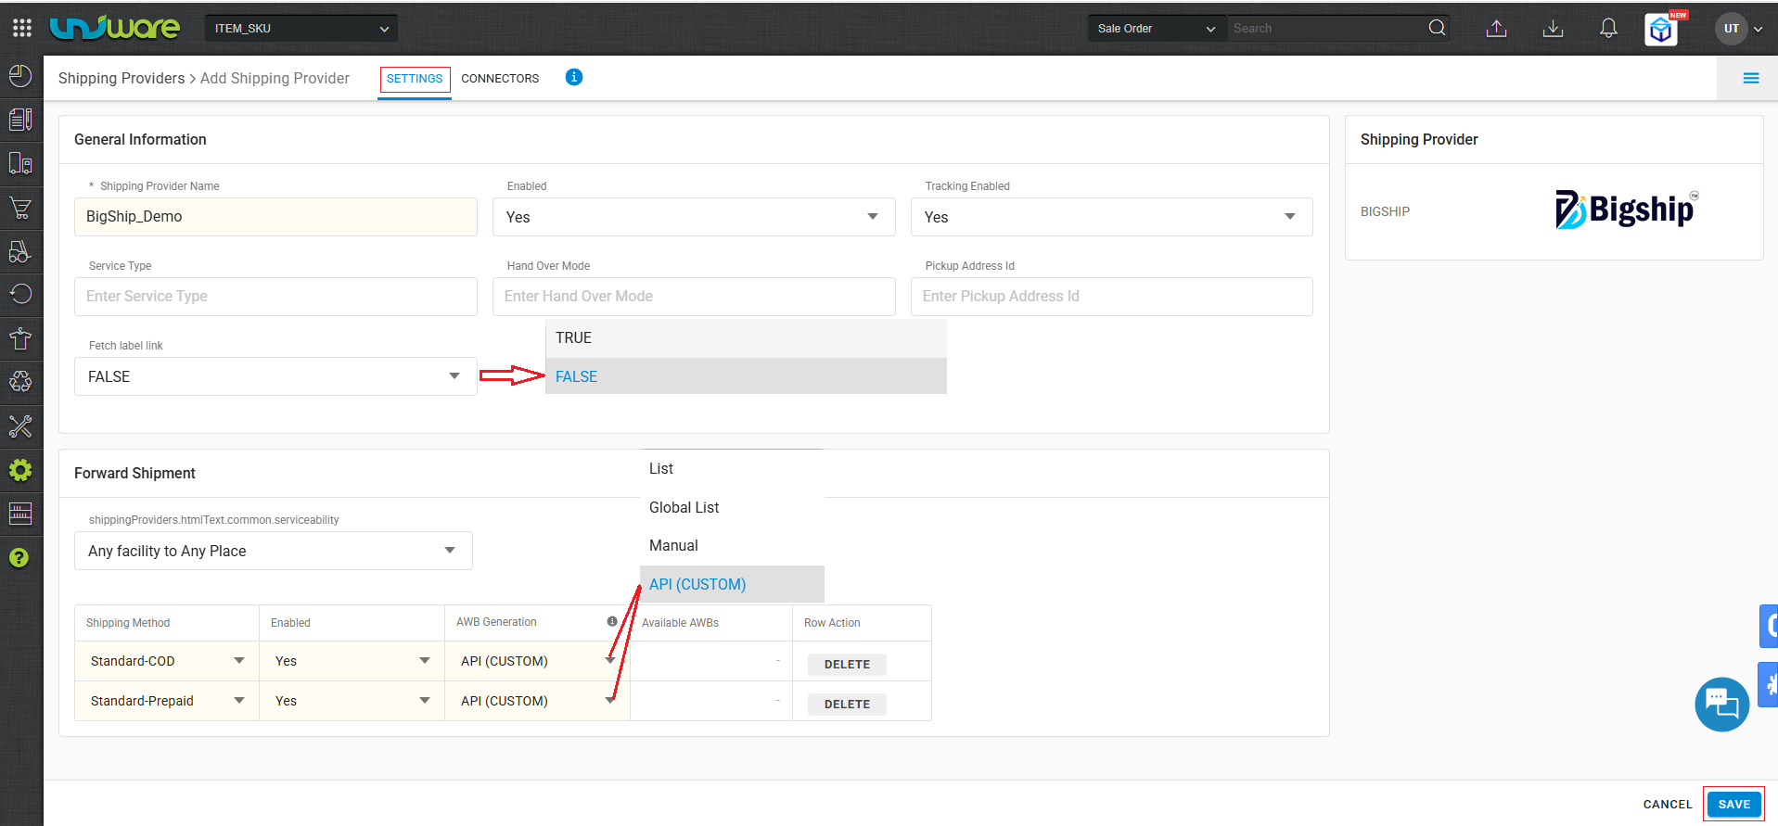The height and width of the screenshot is (826, 1778).
Task: Click the CANCEL button
Action: [x=1668, y=804]
